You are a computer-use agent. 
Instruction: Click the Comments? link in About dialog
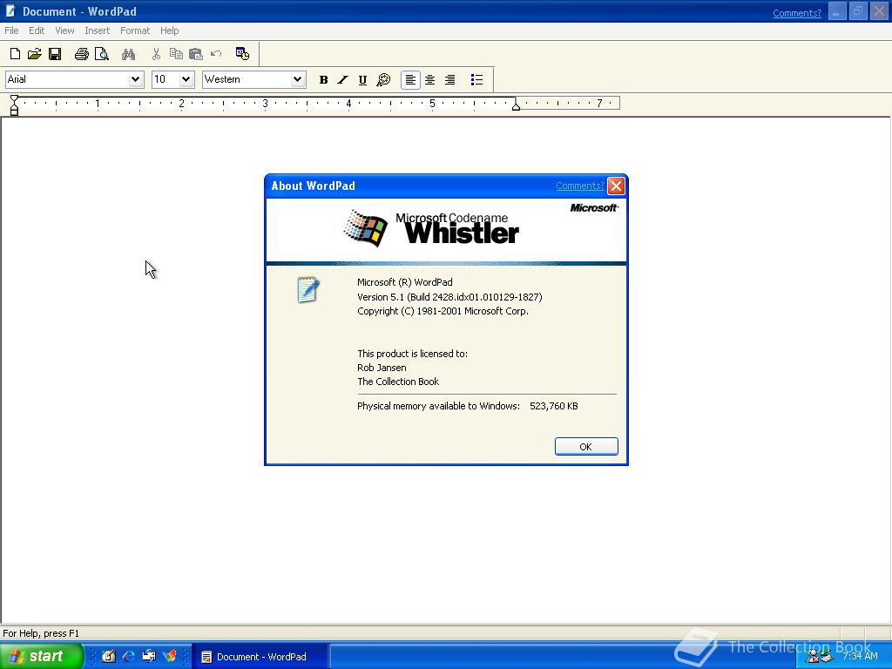(x=579, y=186)
